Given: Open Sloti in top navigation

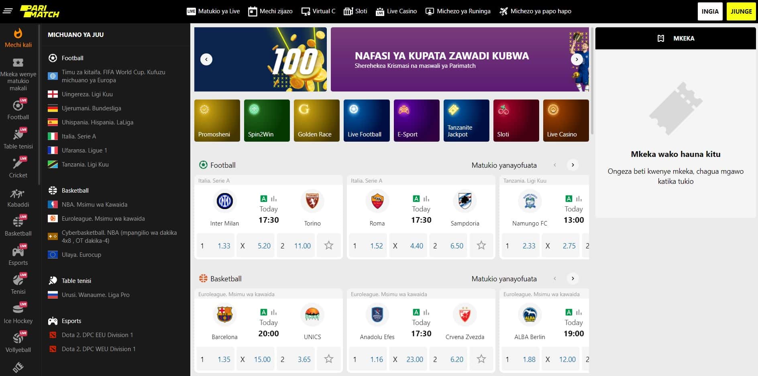Looking at the screenshot, I should 356,11.
